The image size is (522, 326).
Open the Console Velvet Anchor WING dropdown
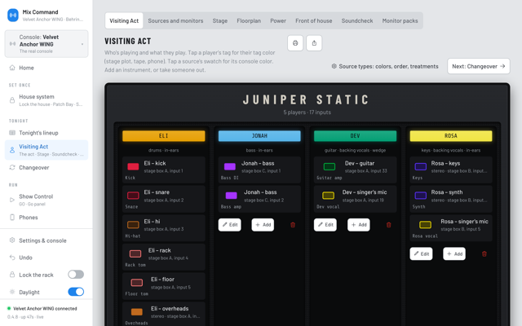click(x=46, y=44)
